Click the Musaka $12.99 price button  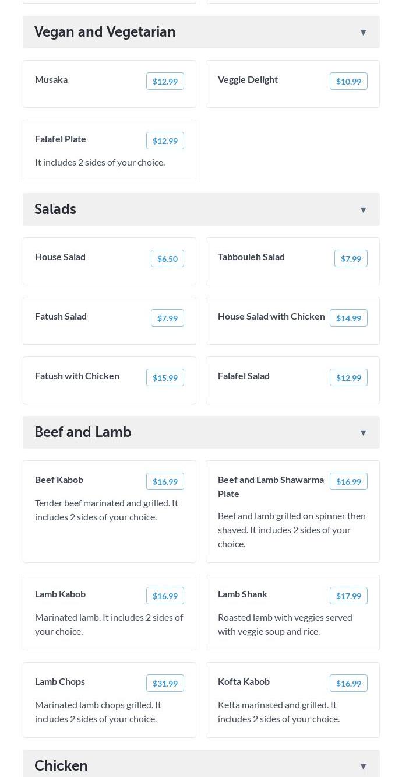(165, 82)
